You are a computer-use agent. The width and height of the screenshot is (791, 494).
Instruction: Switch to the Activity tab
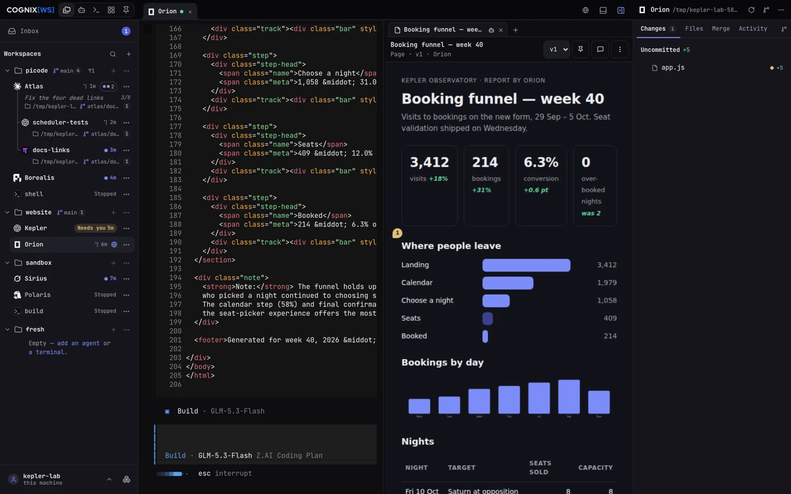click(753, 29)
